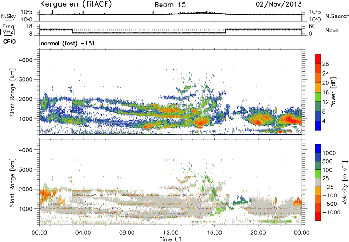
Task: Click the 'Nave' legend label
Action: tap(332, 31)
